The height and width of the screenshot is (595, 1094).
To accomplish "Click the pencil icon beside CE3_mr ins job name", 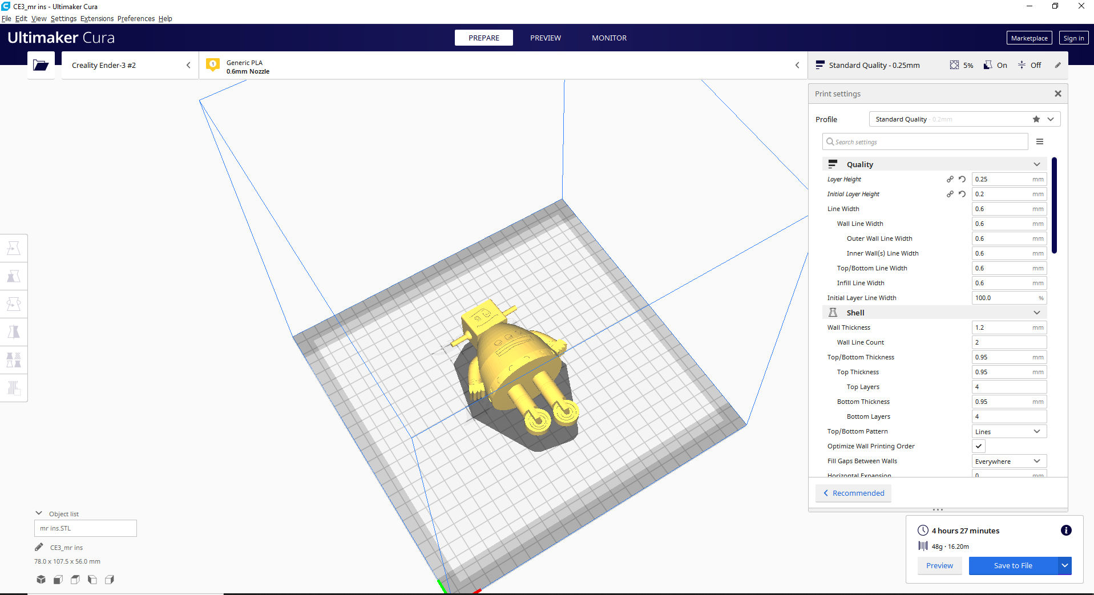I will tap(39, 548).
